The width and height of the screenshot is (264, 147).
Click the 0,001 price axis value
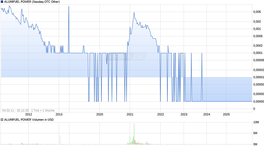click(257, 29)
